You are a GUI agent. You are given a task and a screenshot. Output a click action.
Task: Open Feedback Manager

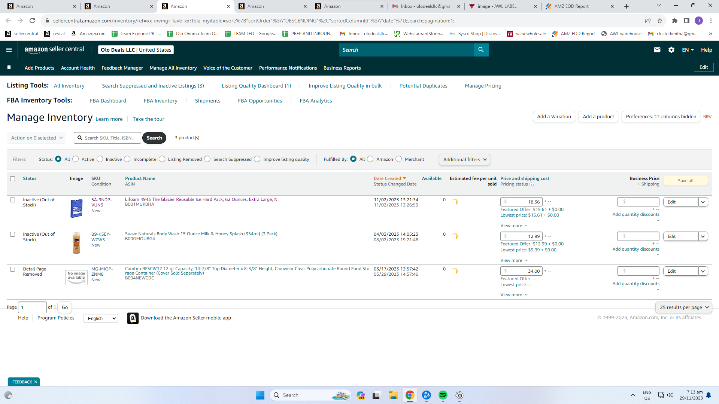122,68
